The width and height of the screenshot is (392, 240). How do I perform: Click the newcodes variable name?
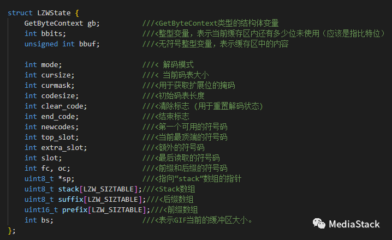coord(60,127)
